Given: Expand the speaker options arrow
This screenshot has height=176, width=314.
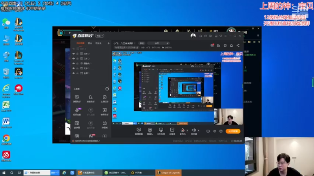Looking at the screenshot, I should (x=199, y=131).
